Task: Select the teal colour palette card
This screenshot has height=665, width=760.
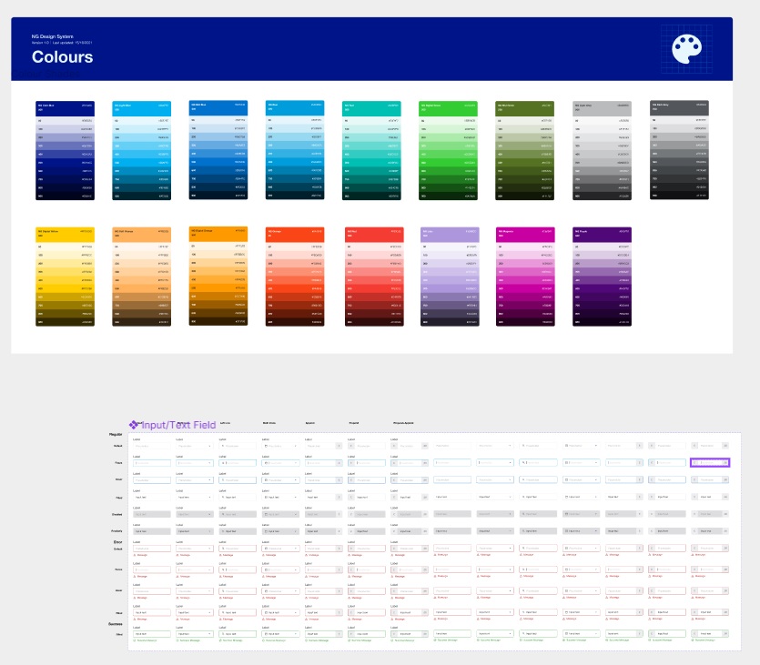Action: click(x=371, y=150)
